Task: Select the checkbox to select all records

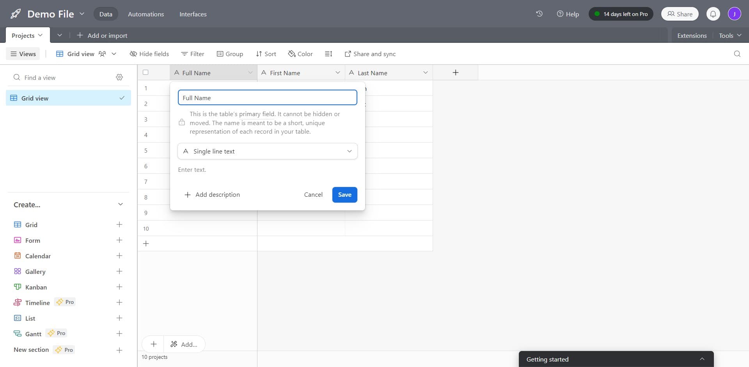Action: pos(146,72)
